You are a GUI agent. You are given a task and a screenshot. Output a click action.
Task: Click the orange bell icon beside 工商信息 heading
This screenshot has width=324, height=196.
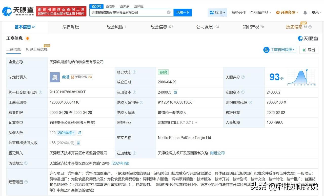point(28,39)
